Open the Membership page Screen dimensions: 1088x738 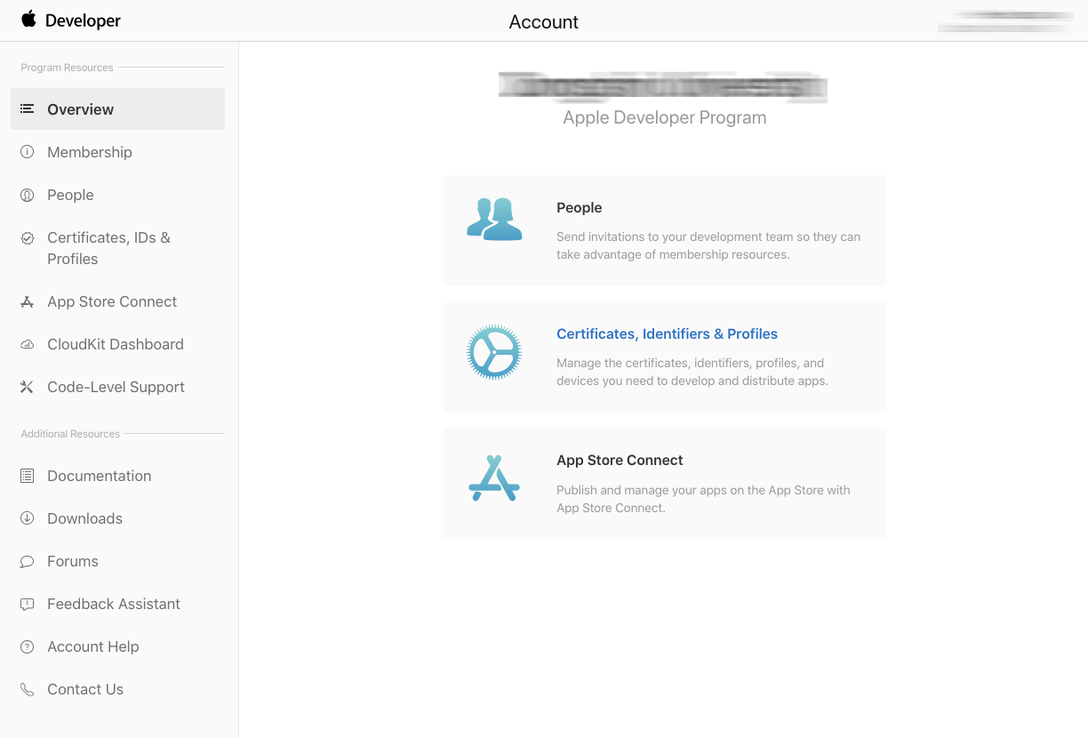pos(90,152)
